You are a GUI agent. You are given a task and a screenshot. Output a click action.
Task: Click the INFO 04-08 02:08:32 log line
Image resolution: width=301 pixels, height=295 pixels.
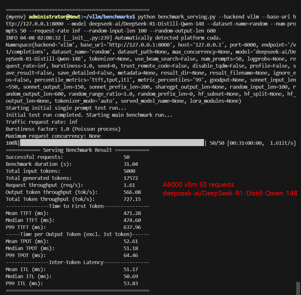coord(113,38)
